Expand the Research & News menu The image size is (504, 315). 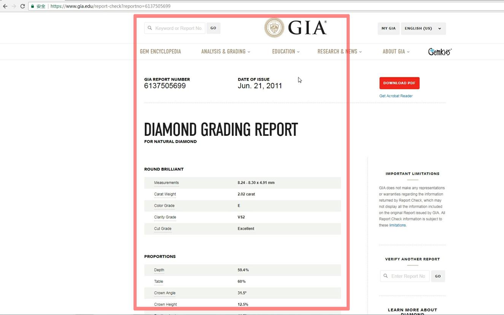click(339, 51)
